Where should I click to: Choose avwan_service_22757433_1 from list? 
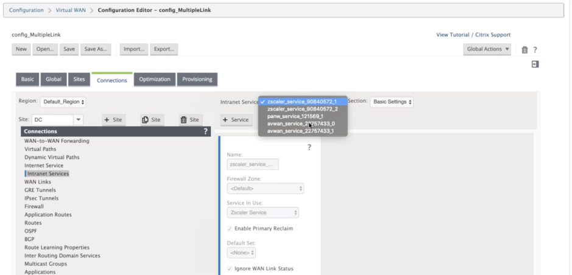[302, 131]
